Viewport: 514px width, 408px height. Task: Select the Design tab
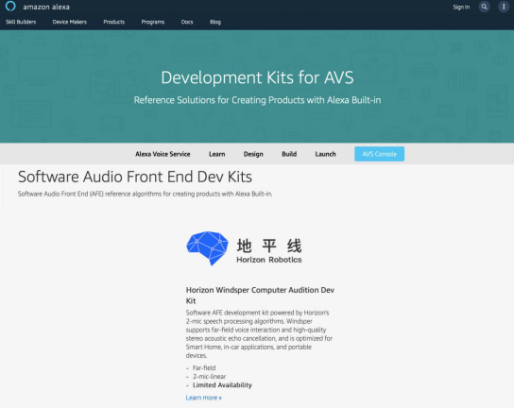coord(253,154)
